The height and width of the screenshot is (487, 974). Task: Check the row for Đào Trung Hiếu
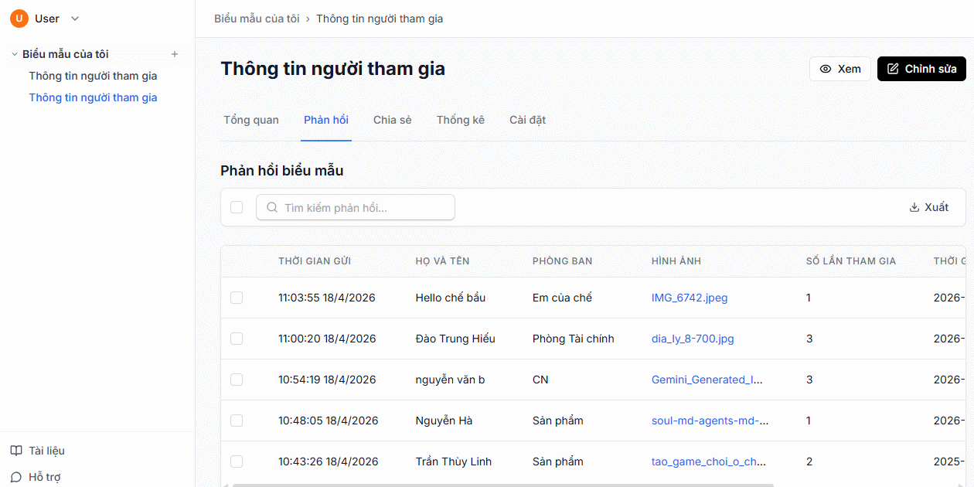237,339
